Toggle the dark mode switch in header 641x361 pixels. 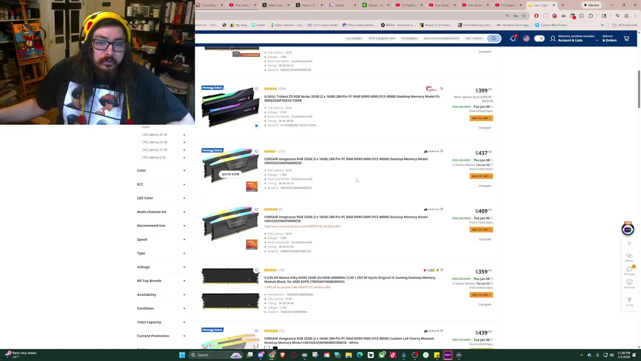539,39
